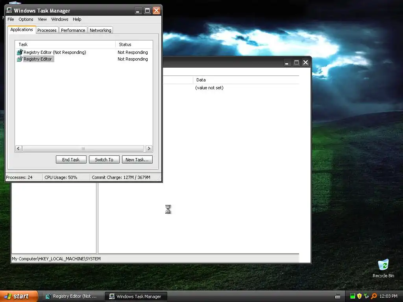The image size is (403, 302).
Task: Open the Help menu
Action: pyautogui.click(x=77, y=19)
